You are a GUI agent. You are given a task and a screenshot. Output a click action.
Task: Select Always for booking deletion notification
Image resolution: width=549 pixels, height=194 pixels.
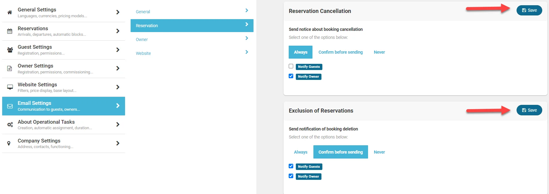coord(300,152)
